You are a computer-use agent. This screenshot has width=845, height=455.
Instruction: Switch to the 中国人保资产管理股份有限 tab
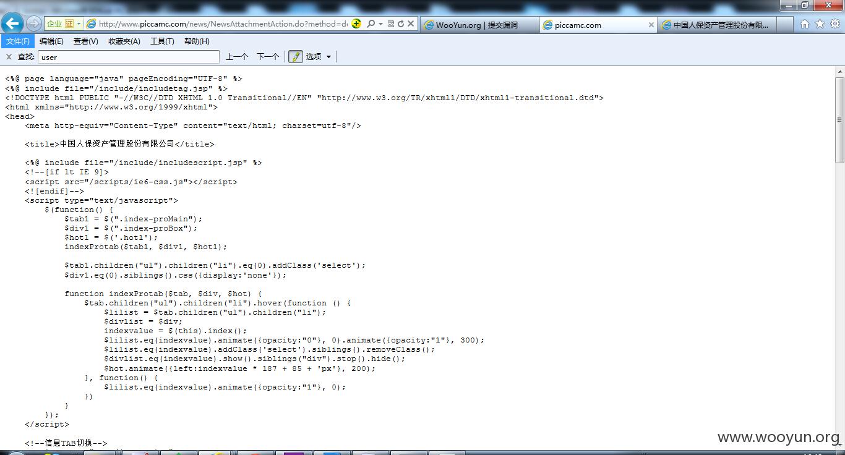click(x=716, y=25)
